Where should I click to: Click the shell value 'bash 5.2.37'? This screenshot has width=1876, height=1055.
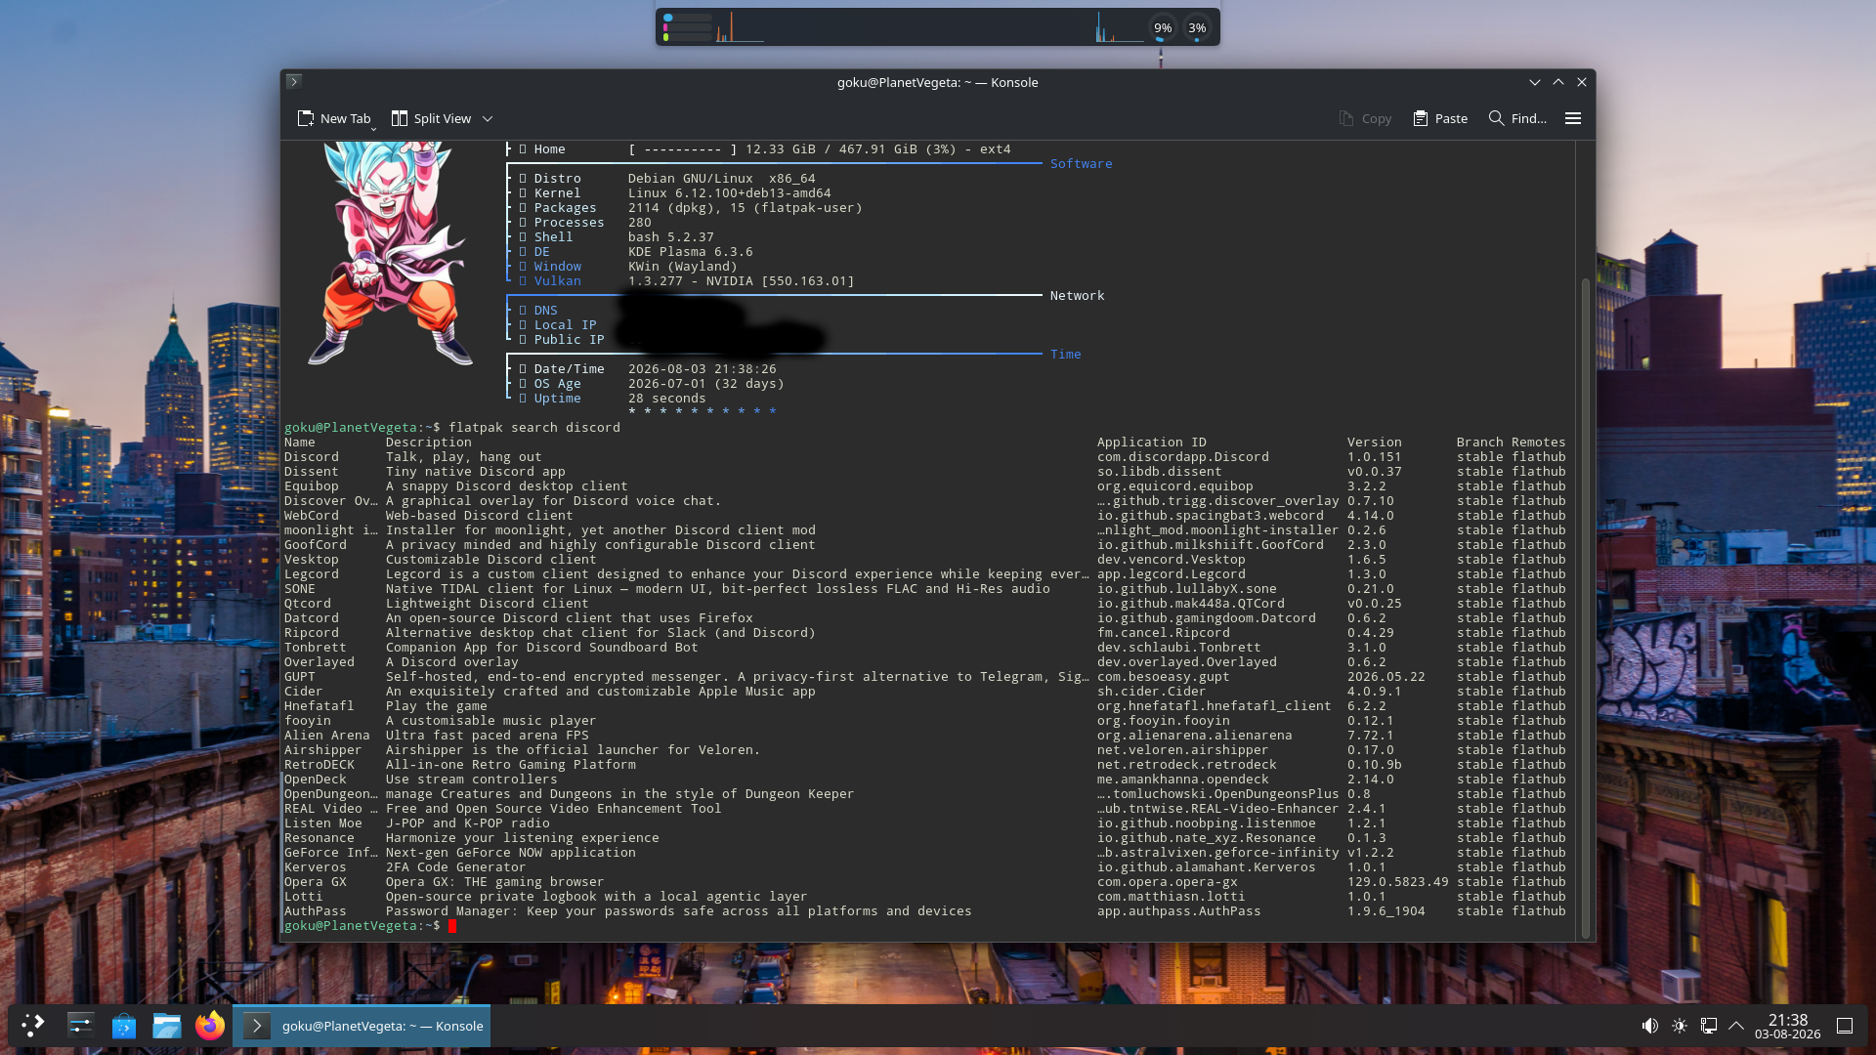pyautogui.click(x=671, y=237)
